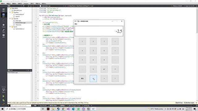The height and width of the screenshot is (111, 198).
Task: Open File Explorer from the taskbar
Action: (53, 109)
